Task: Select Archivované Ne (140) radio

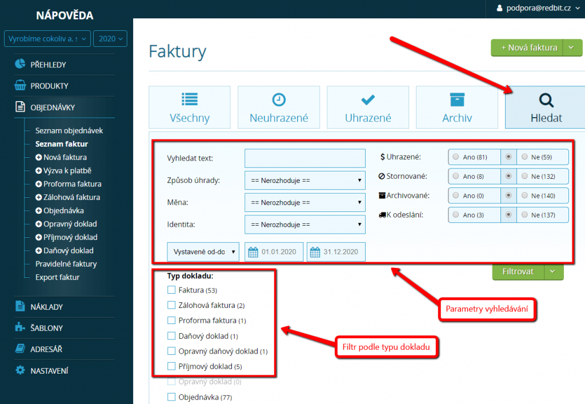Action: (524, 195)
